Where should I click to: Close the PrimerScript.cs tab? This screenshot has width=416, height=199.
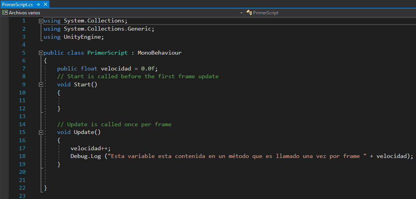tap(45, 4)
